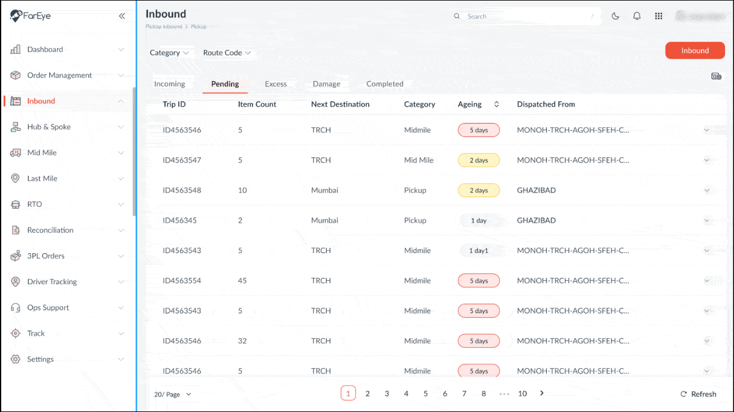Click the Driver Tracking icon
This screenshot has height=412, width=734.
16,281
